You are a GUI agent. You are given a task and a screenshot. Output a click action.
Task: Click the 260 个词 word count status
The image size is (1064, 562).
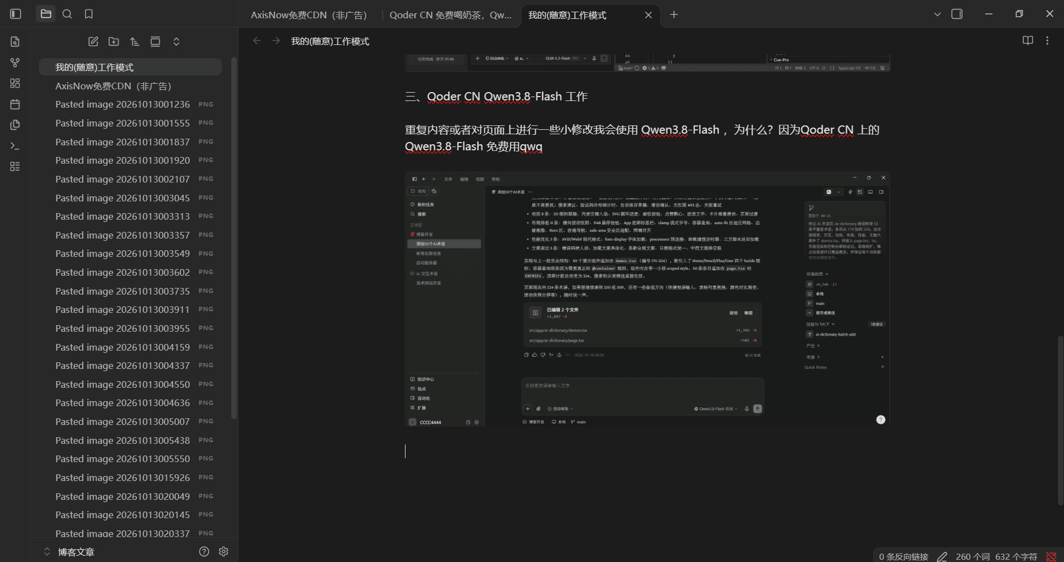tap(972, 556)
